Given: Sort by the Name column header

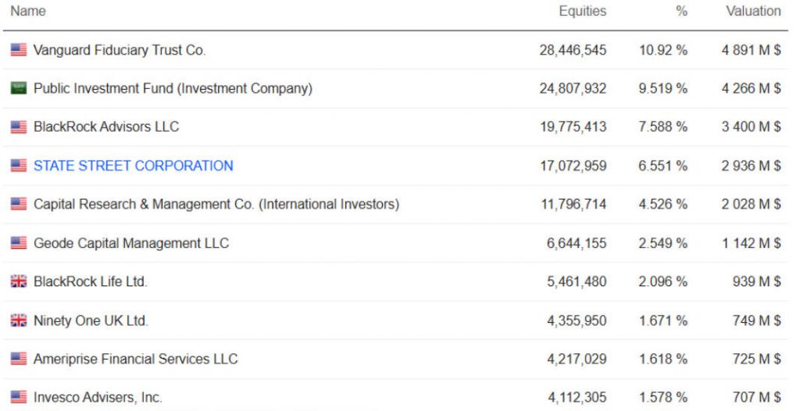Looking at the screenshot, I should [x=28, y=11].
